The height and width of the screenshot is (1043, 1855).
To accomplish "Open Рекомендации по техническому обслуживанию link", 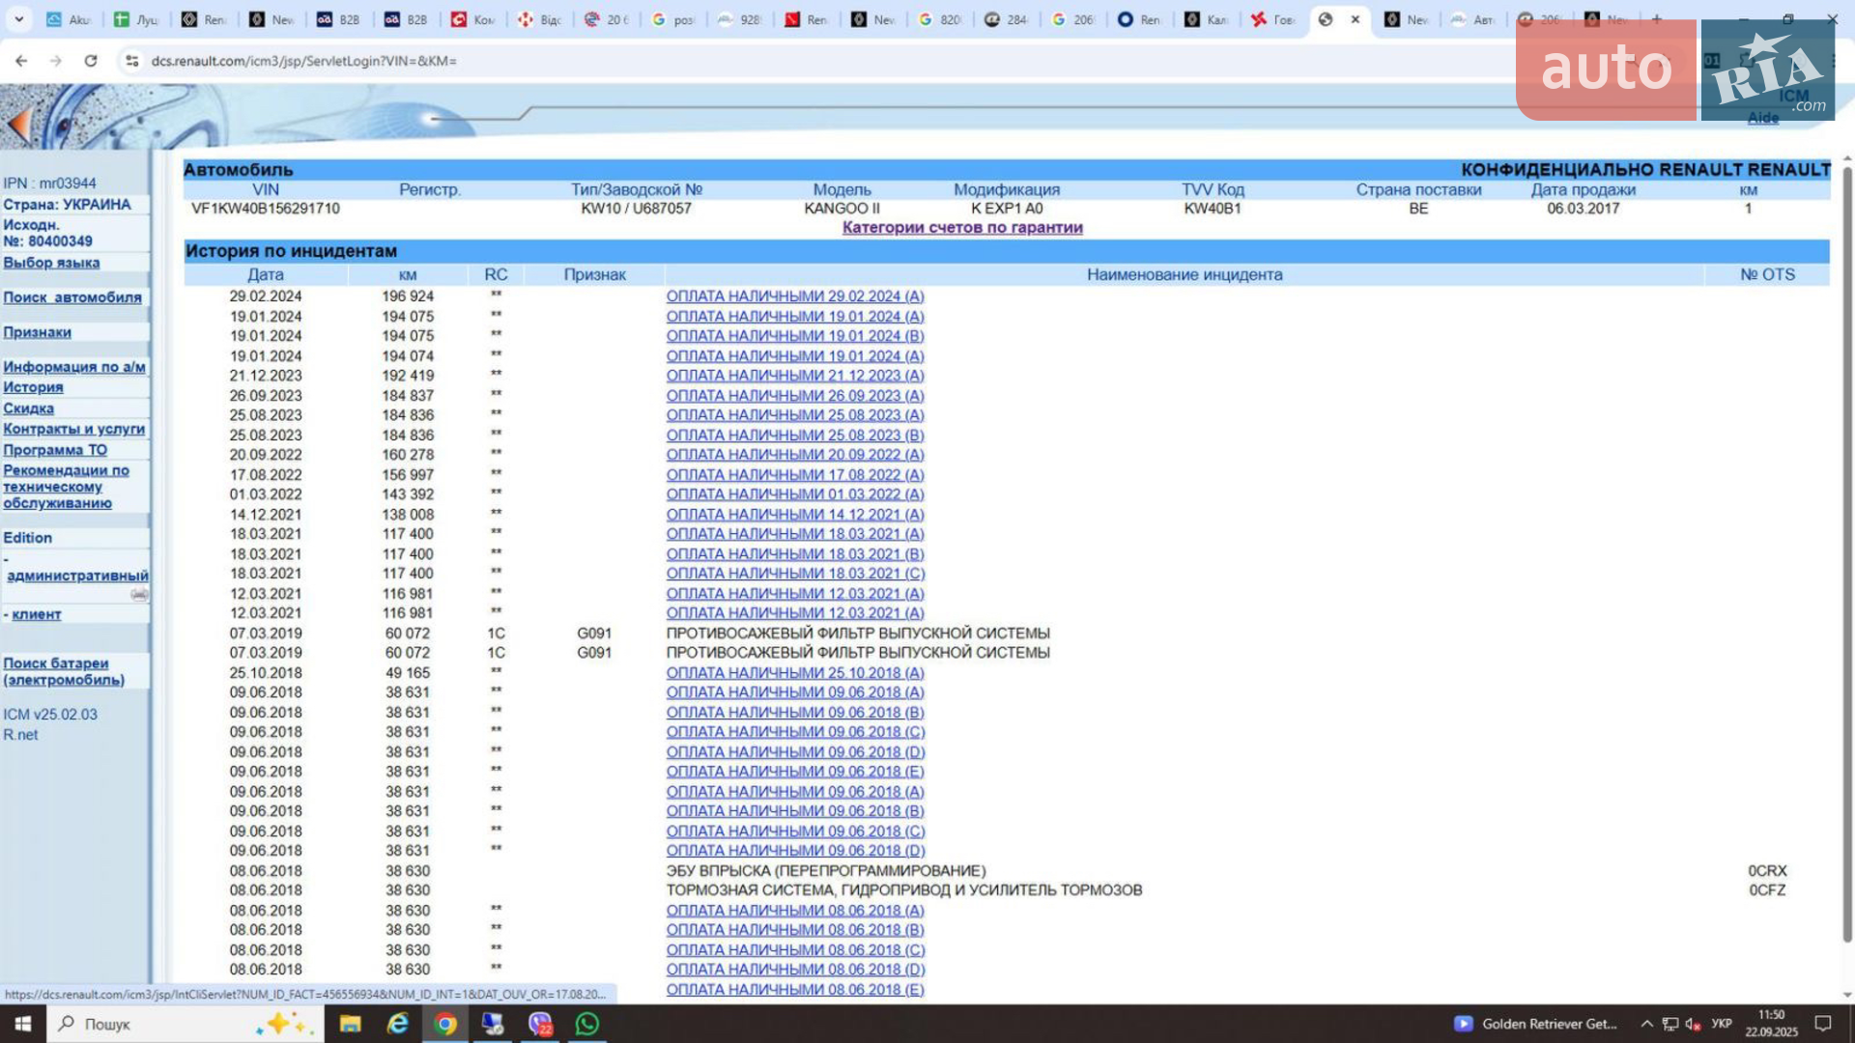I will tap(66, 487).
